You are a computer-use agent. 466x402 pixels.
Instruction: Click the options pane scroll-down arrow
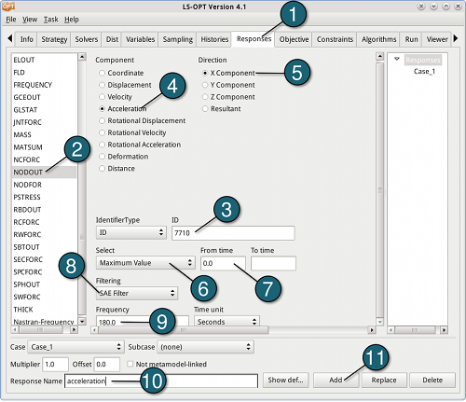click(379, 322)
